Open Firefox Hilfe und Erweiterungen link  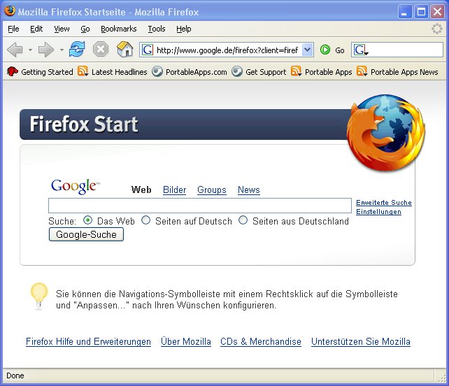[x=88, y=341]
